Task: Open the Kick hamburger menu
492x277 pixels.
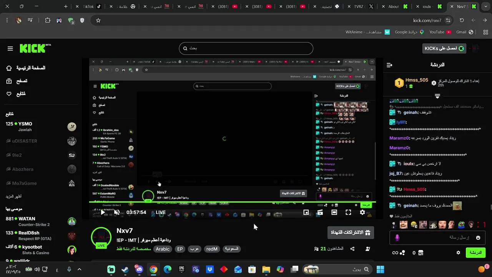Action: 10,48
